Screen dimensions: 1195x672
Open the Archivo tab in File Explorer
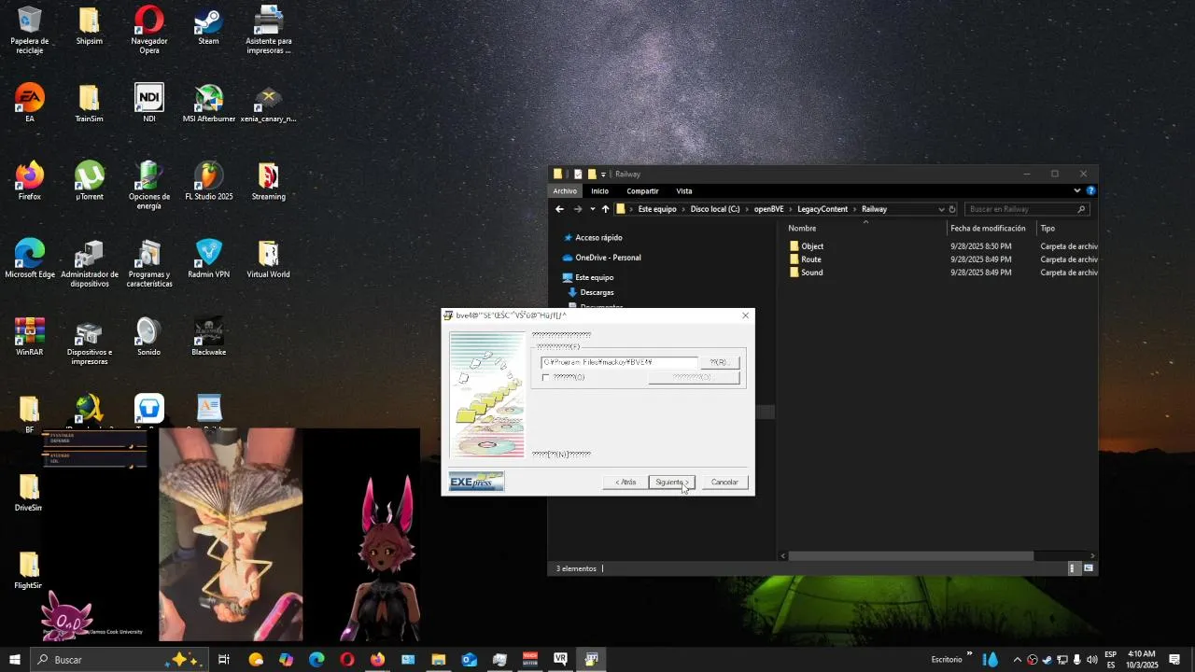565,191
